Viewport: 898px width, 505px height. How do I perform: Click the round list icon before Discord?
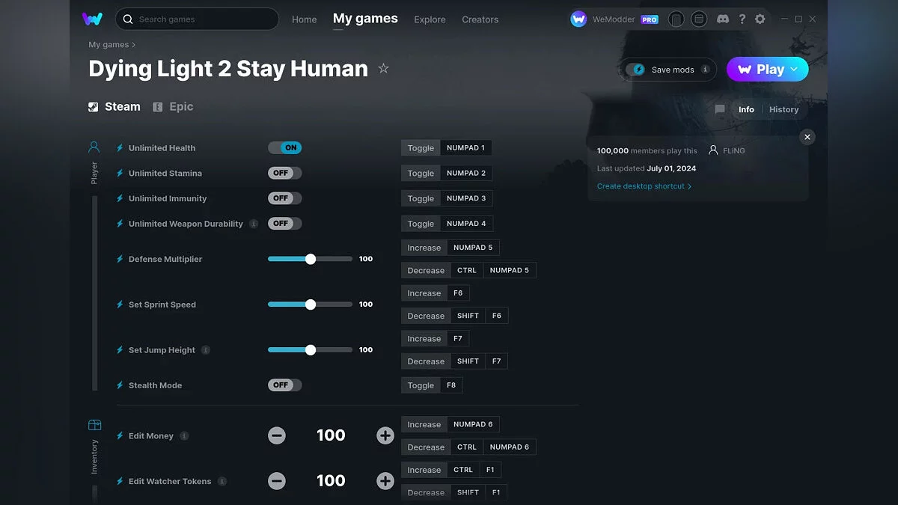699,19
